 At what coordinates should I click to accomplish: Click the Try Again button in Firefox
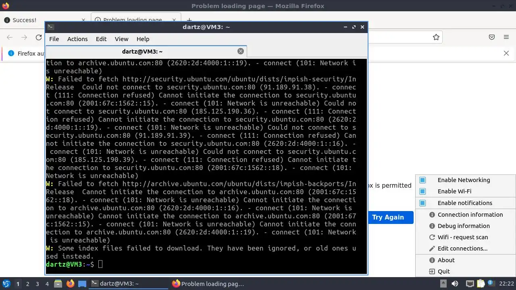(x=390, y=217)
